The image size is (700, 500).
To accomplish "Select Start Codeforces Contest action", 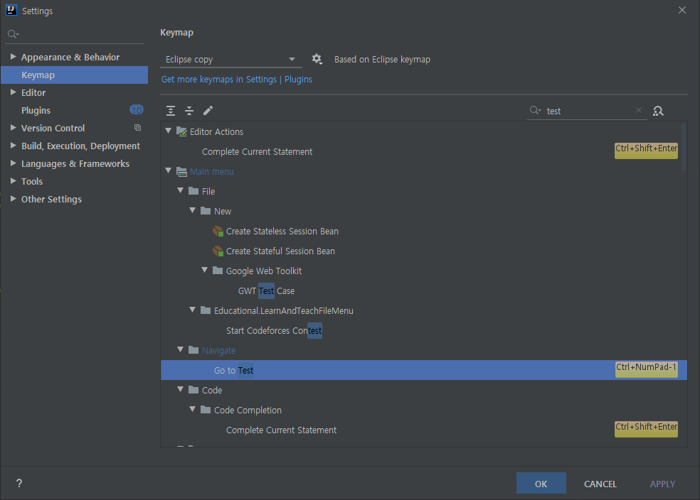I will [274, 331].
